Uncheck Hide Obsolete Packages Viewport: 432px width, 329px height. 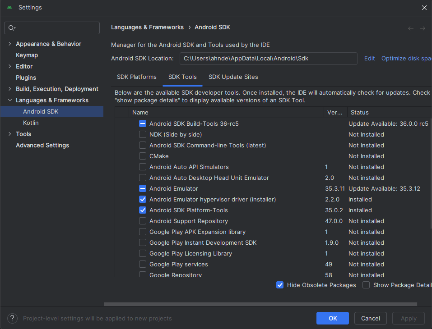point(280,285)
